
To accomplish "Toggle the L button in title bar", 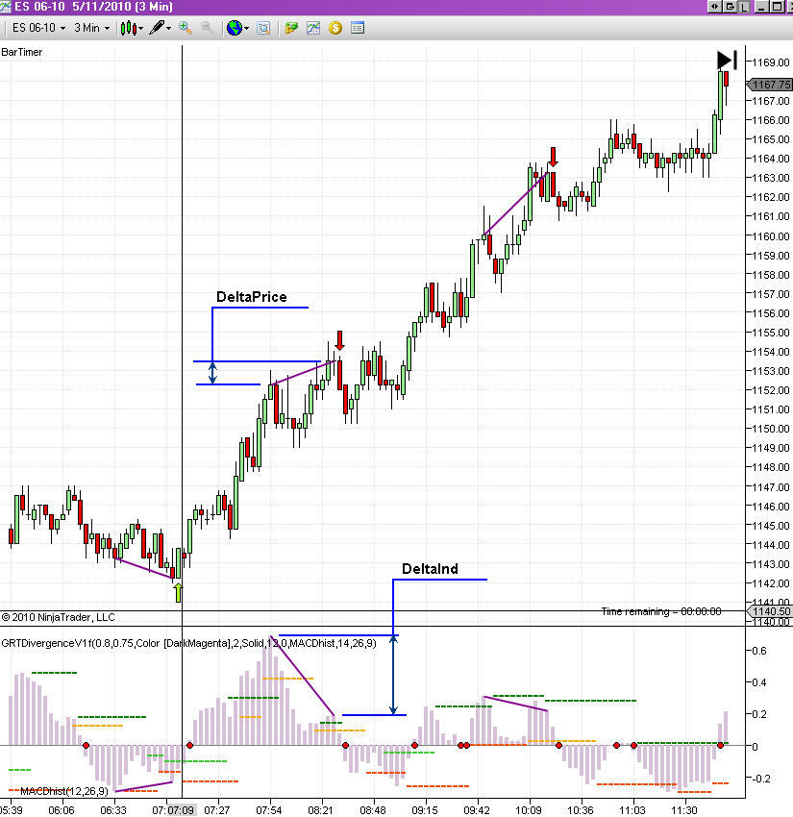I will 744,7.
